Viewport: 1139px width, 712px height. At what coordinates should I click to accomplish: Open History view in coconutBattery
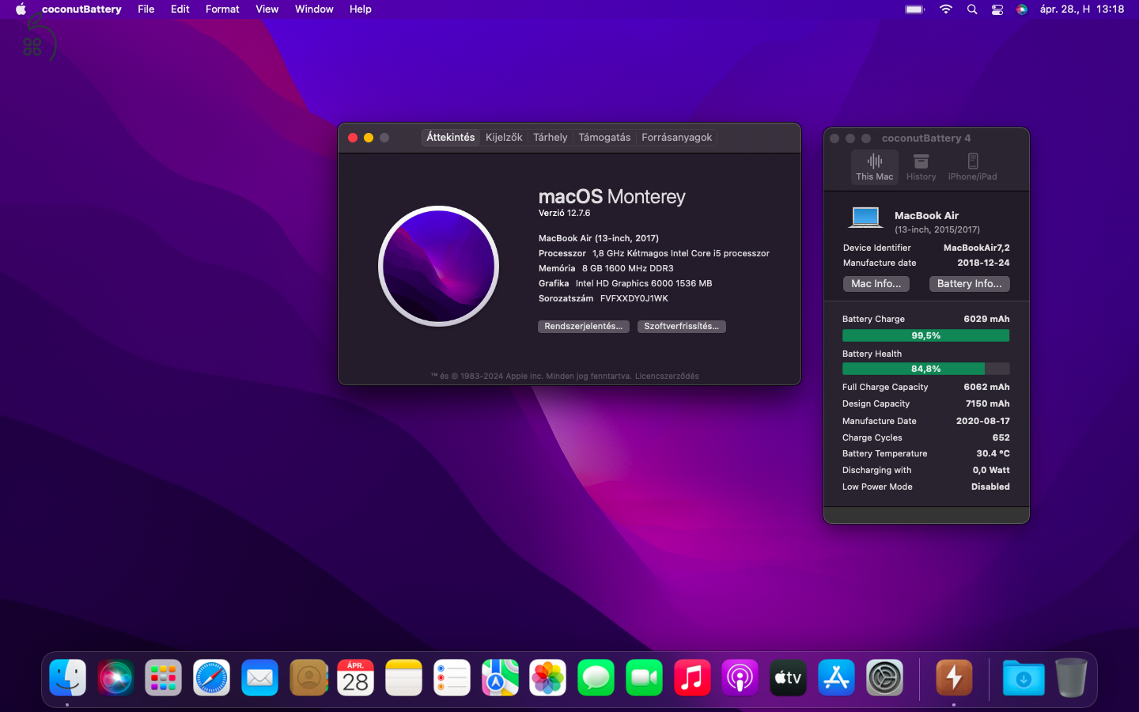[921, 167]
